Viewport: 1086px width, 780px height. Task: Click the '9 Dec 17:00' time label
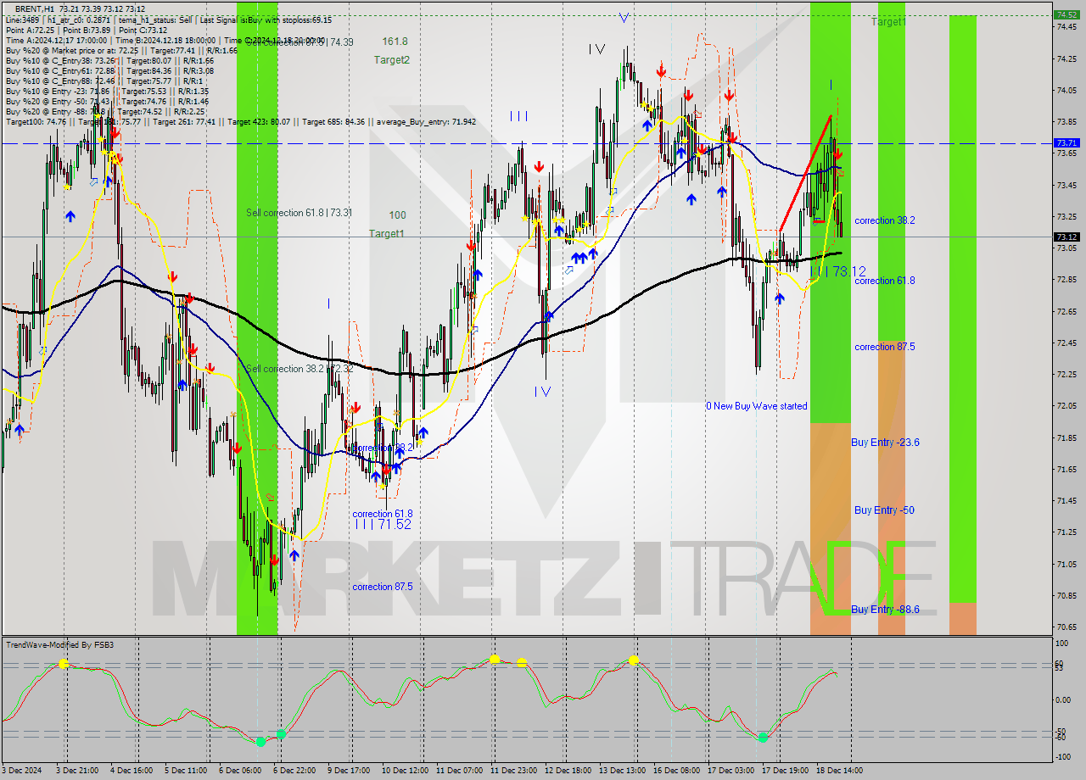(x=349, y=771)
